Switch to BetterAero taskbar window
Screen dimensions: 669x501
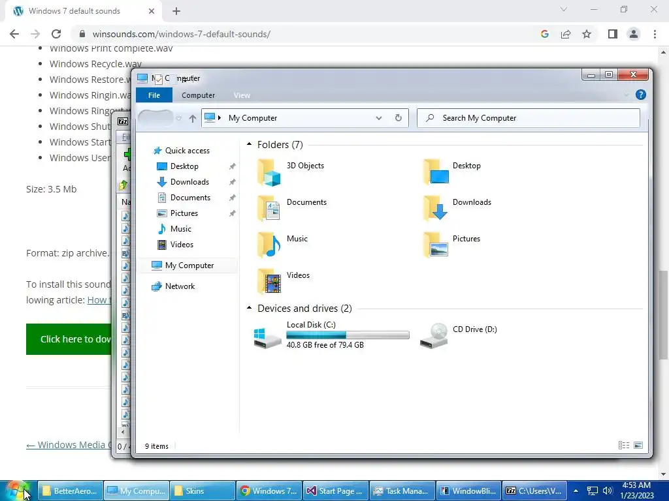(x=71, y=491)
